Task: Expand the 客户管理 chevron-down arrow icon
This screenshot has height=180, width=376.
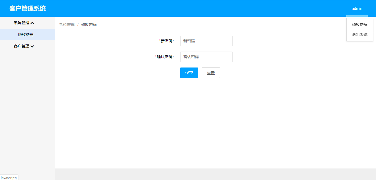Action: click(32, 46)
